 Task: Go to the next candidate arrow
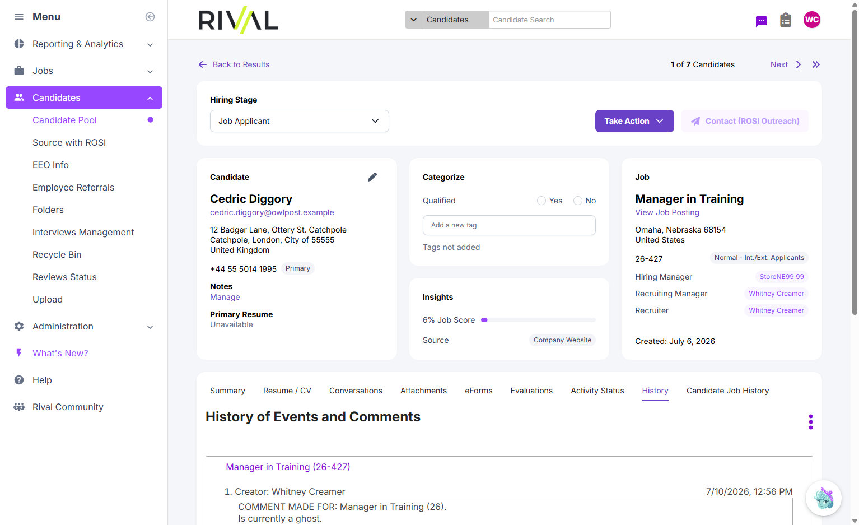(799, 64)
